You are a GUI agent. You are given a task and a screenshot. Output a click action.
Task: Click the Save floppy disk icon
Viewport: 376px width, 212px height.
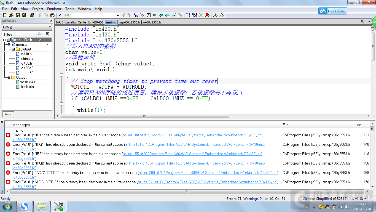click(17, 15)
